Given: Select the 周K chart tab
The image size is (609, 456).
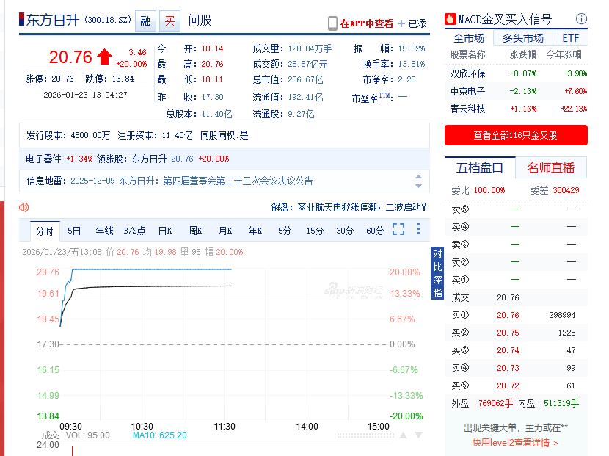Looking at the screenshot, I should pos(195,231).
